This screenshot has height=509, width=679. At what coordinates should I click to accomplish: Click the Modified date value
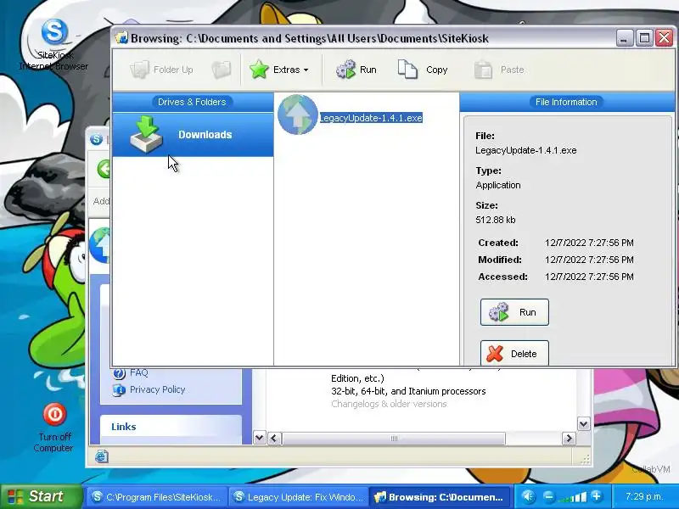pyautogui.click(x=589, y=260)
